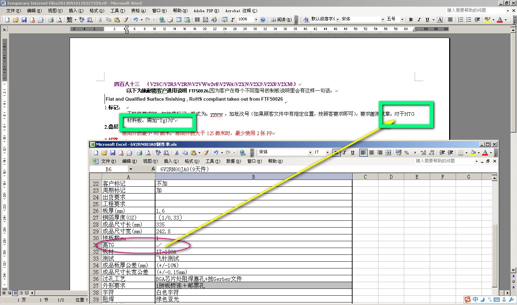Viewport: 517px width, 305px height.
Task: Undo the last action in Word
Action: coord(135,20)
